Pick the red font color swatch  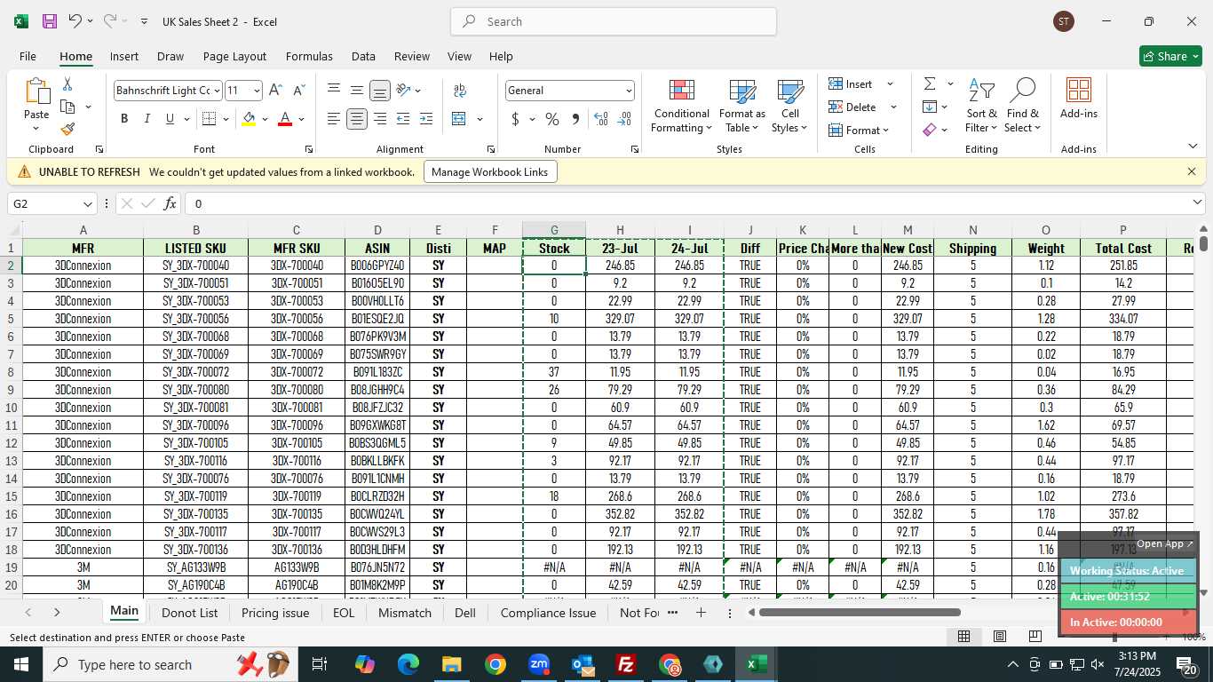click(285, 119)
